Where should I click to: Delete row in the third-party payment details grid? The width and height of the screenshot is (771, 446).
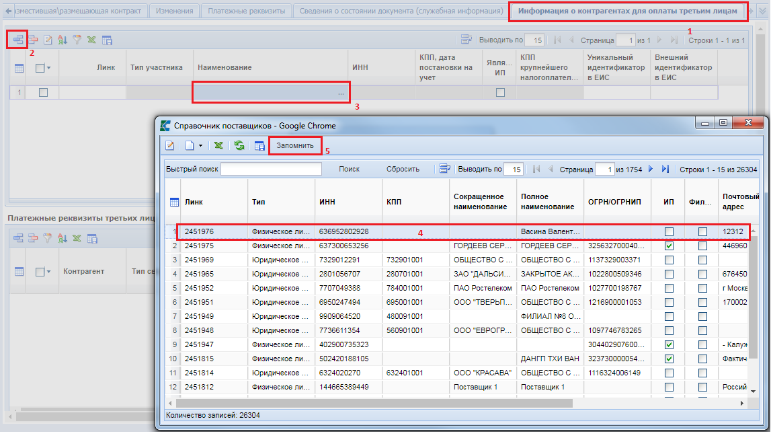point(33,238)
